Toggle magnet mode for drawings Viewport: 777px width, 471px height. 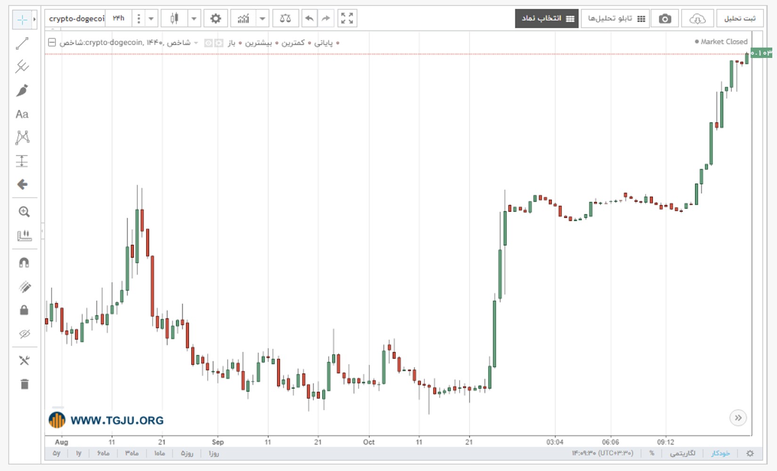pos(24,263)
